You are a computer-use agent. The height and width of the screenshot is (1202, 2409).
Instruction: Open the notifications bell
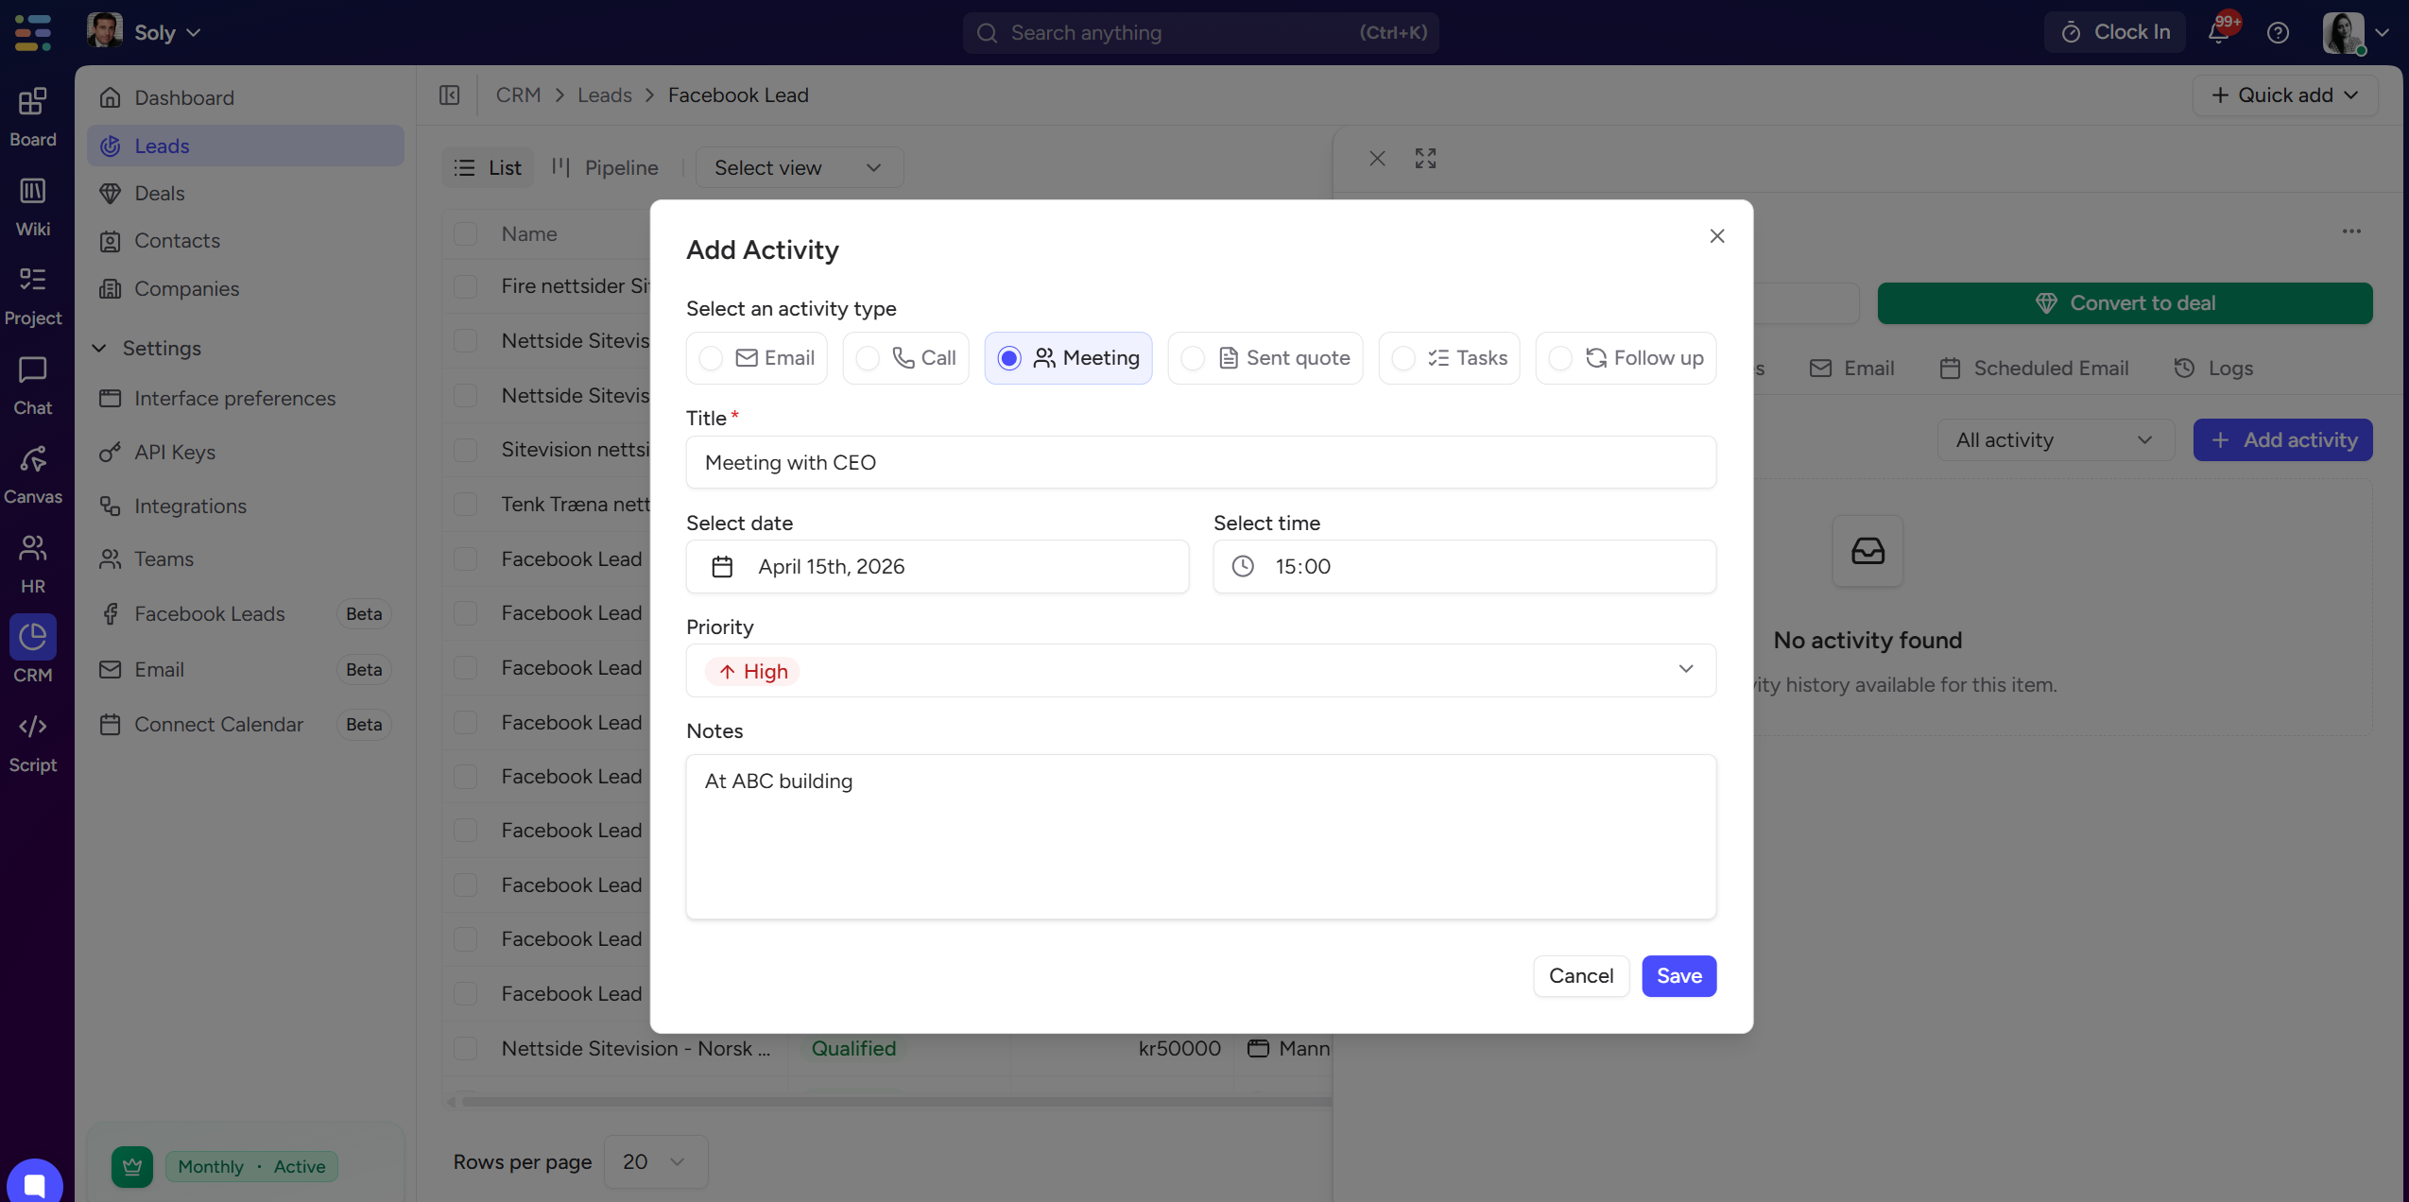point(2218,33)
